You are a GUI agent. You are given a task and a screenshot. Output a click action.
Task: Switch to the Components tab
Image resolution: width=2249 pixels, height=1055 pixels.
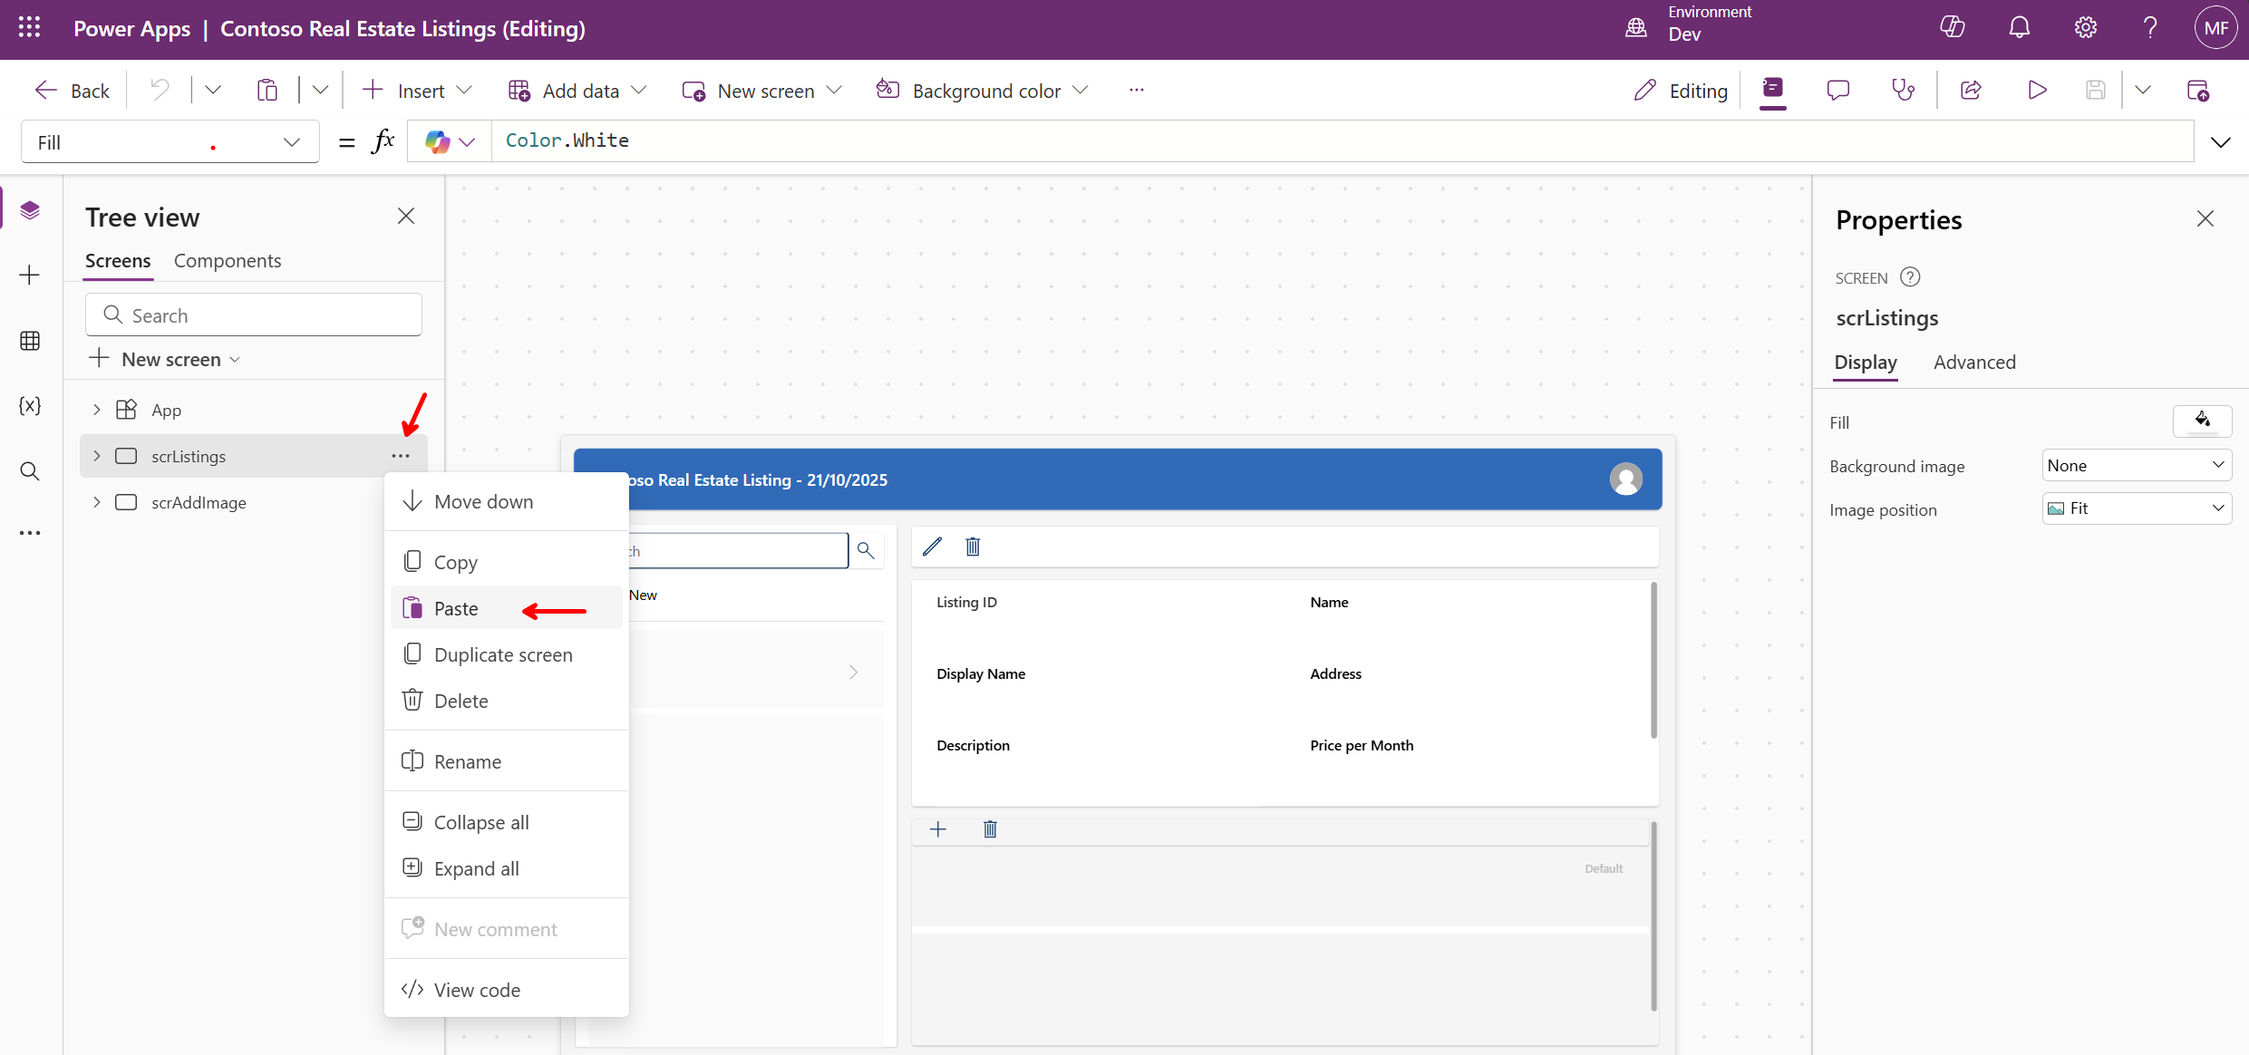pos(228,261)
